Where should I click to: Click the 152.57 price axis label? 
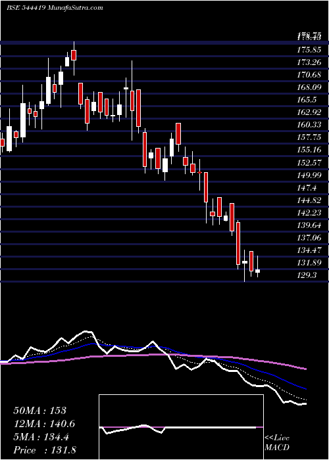coord(309,163)
